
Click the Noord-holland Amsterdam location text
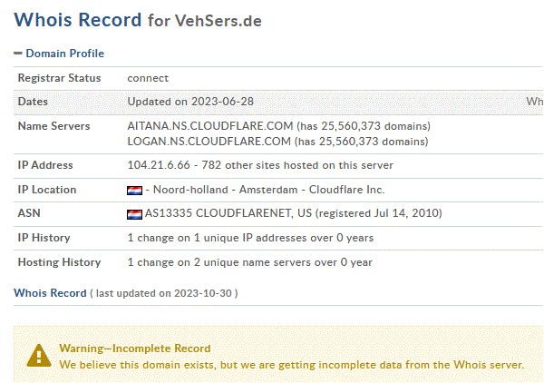pyautogui.click(x=226, y=190)
